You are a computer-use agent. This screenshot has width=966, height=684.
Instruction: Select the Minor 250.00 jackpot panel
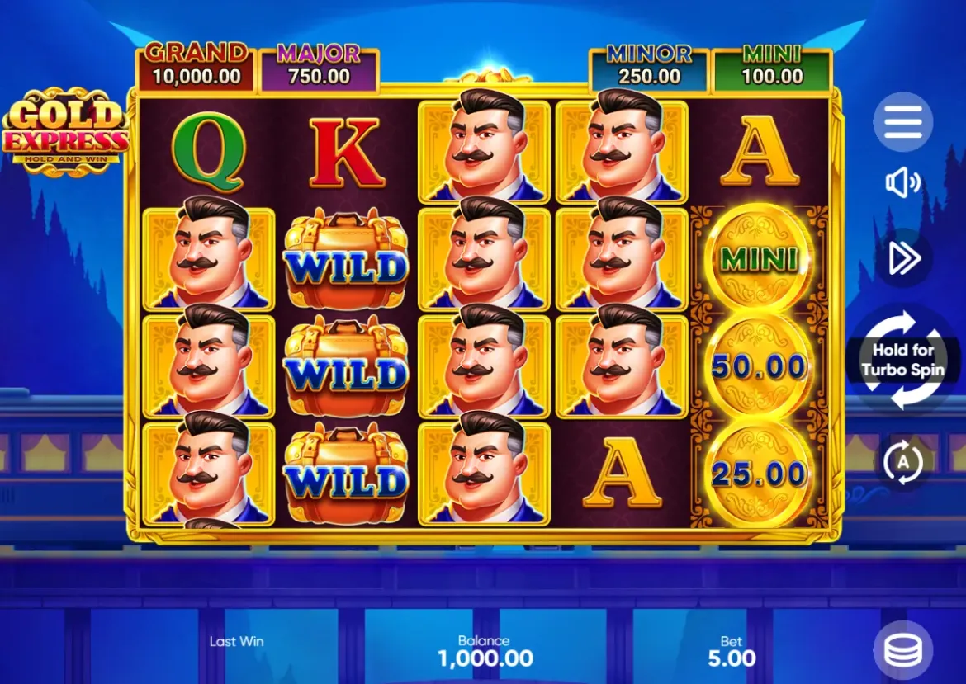click(649, 66)
